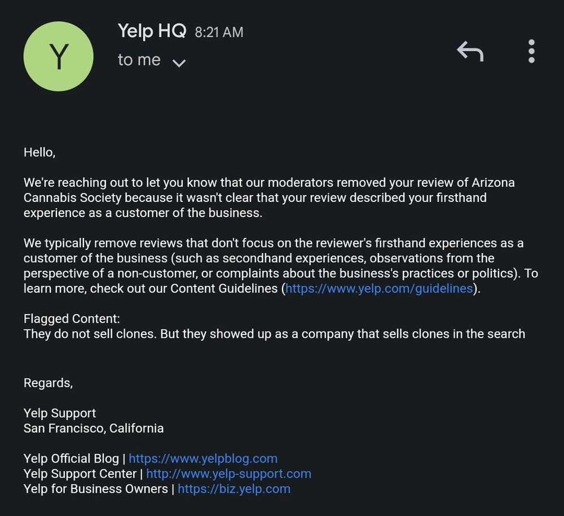564x516 pixels.
Task: Open the www.yelpblog.com link
Action: click(203, 458)
